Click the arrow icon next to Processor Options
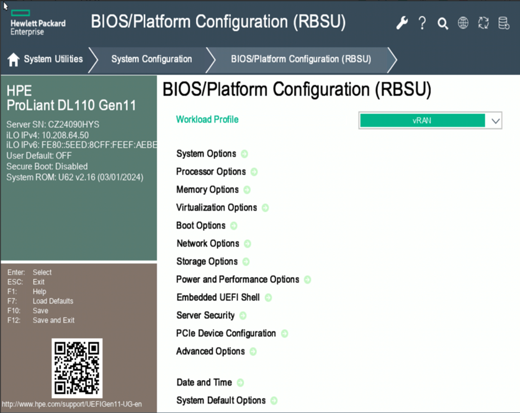The height and width of the screenshot is (413, 520). click(254, 172)
